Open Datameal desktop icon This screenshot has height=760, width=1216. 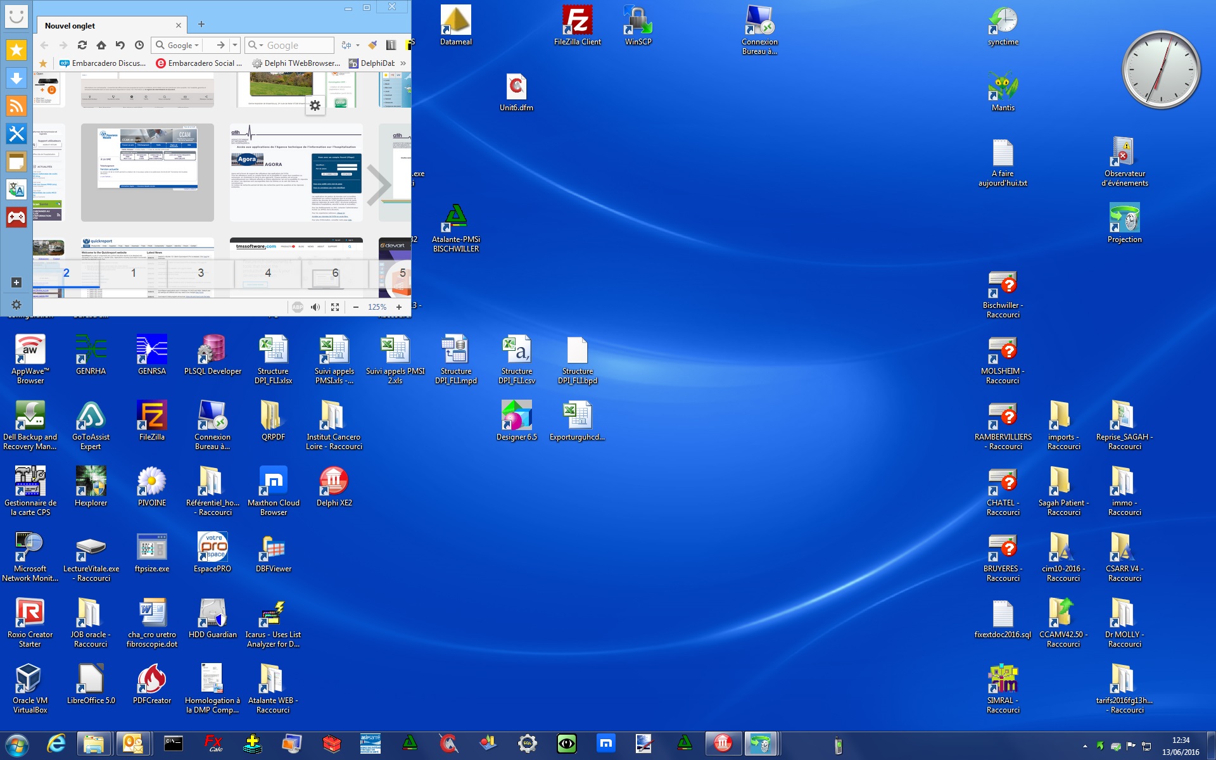pos(456,25)
